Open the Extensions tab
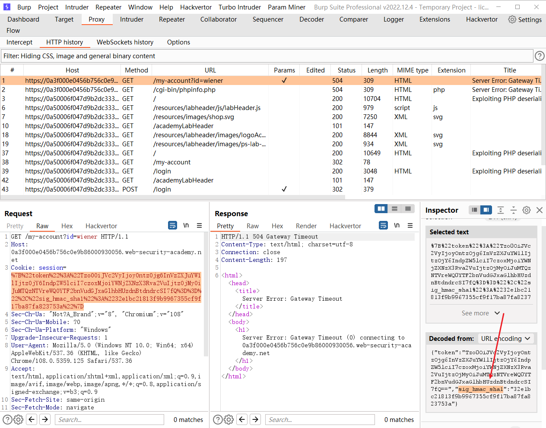 click(435, 19)
